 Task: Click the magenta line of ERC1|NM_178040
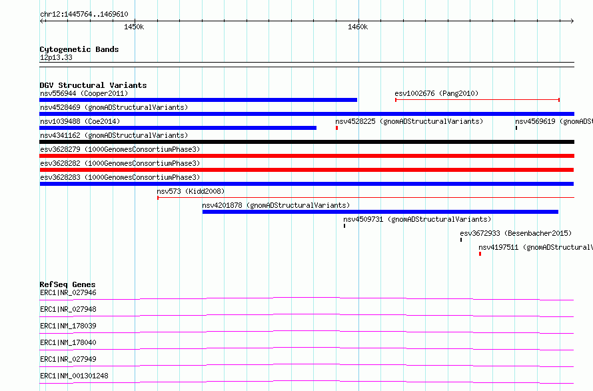[x=306, y=348]
